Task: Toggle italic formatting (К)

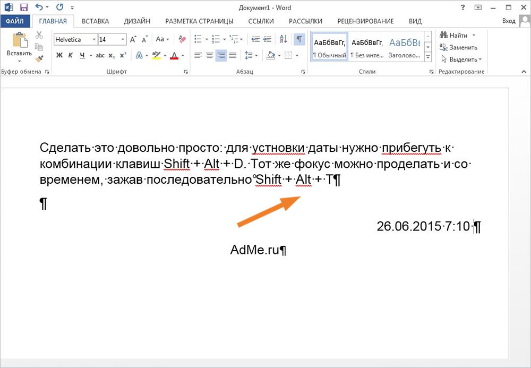Action: 71,55
